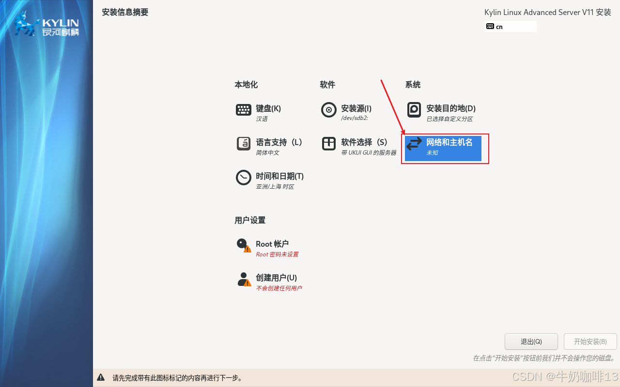This screenshot has height=387, width=620.
Task: Open the Keyboard (键盘) settings icon
Action: click(x=244, y=110)
